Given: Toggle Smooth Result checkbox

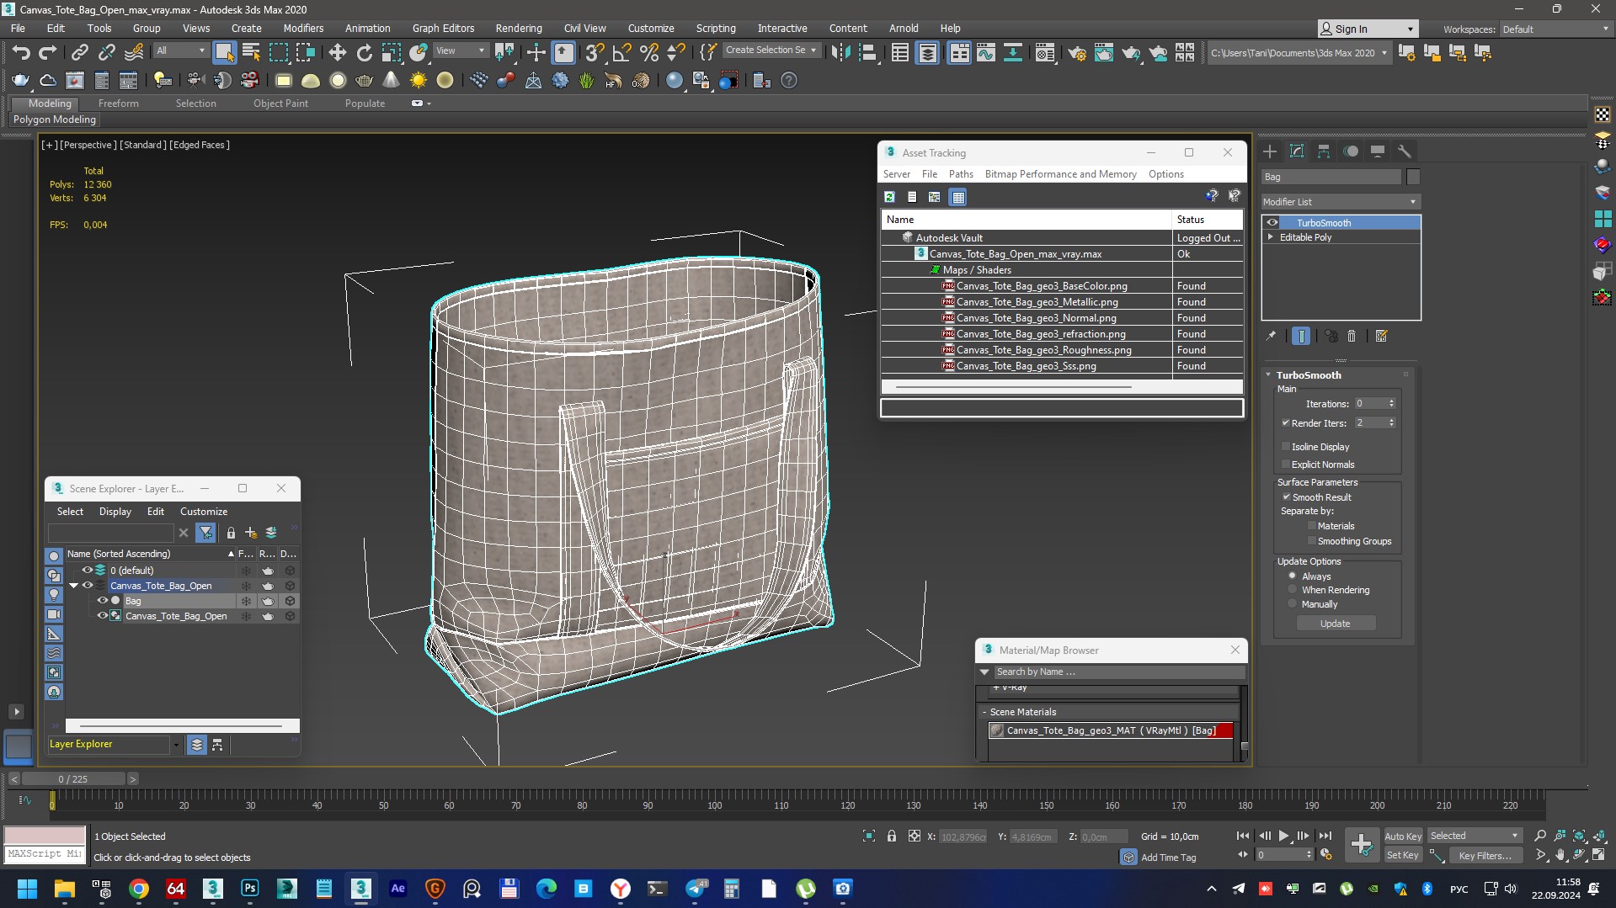Looking at the screenshot, I should (x=1286, y=497).
